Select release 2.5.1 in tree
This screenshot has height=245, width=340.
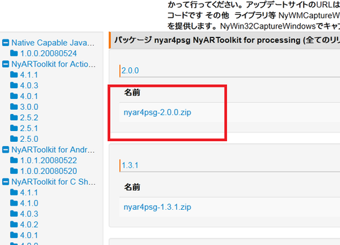tap(29, 128)
